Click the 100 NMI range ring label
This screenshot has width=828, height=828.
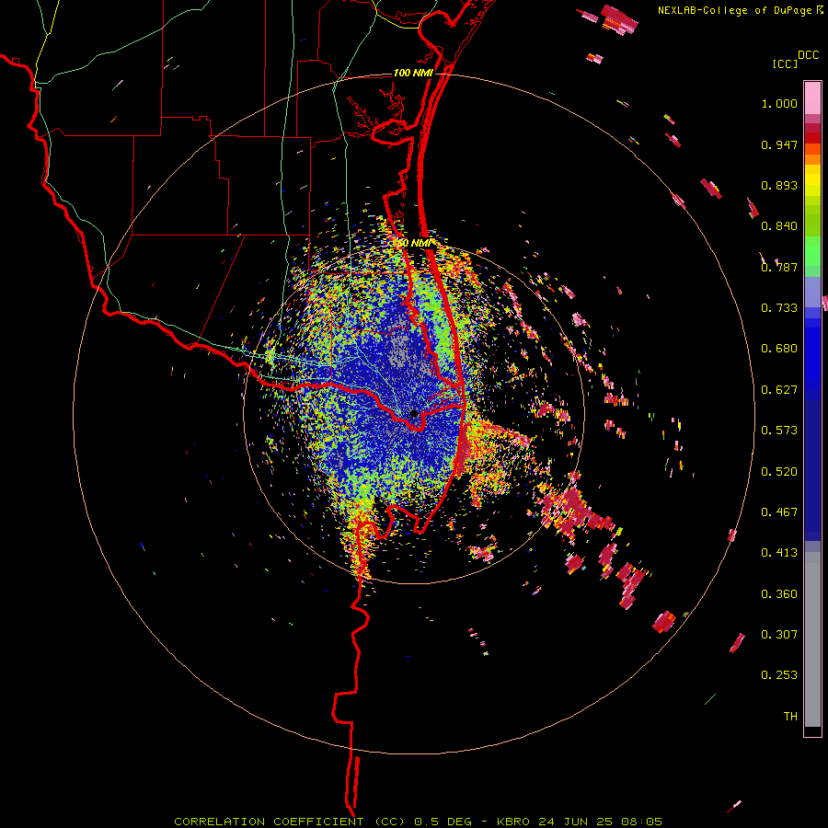click(413, 73)
